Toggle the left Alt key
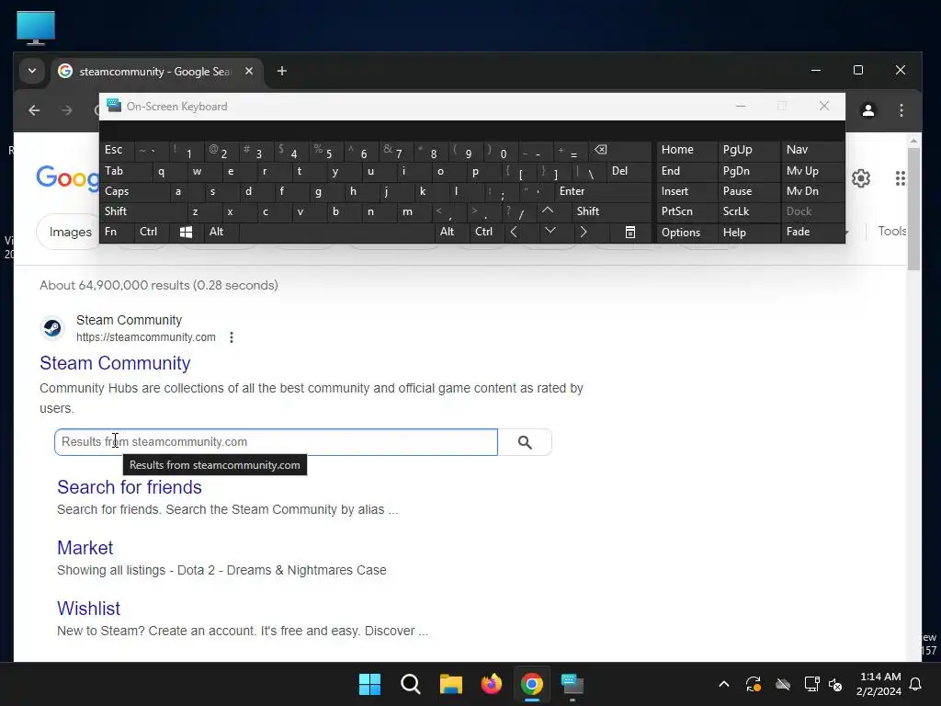Image resolution: width=941 pixels, height=706 pixels. [x=221, y=233]
